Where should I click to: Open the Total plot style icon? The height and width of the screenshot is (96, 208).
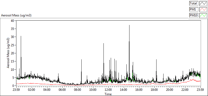(x=203, y=3)
